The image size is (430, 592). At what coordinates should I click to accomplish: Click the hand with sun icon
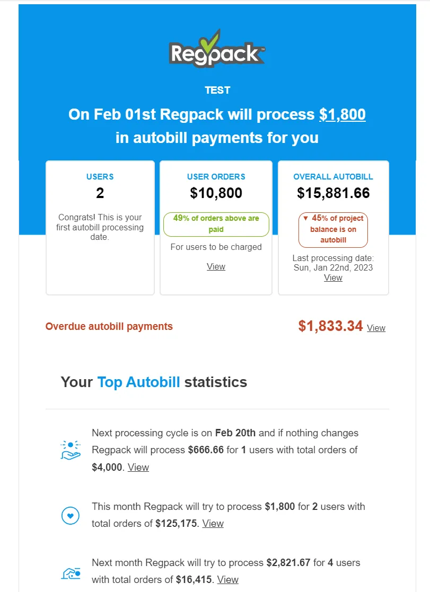71,450
